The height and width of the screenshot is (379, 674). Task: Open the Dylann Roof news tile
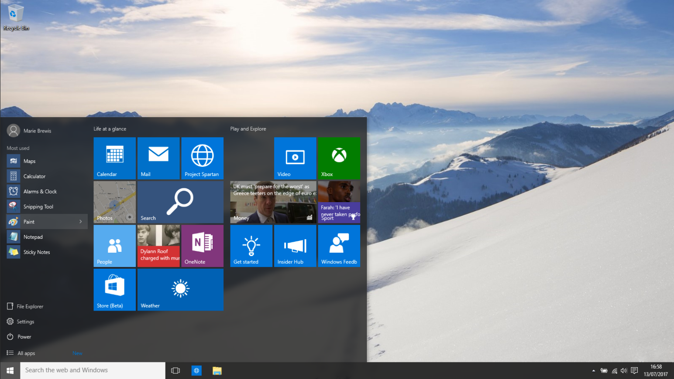tap(158, 246)
